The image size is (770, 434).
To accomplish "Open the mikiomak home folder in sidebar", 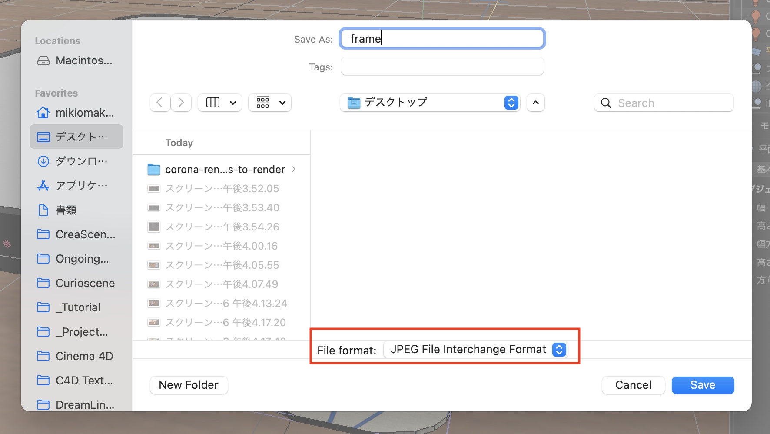I will (x=76, y=113).
